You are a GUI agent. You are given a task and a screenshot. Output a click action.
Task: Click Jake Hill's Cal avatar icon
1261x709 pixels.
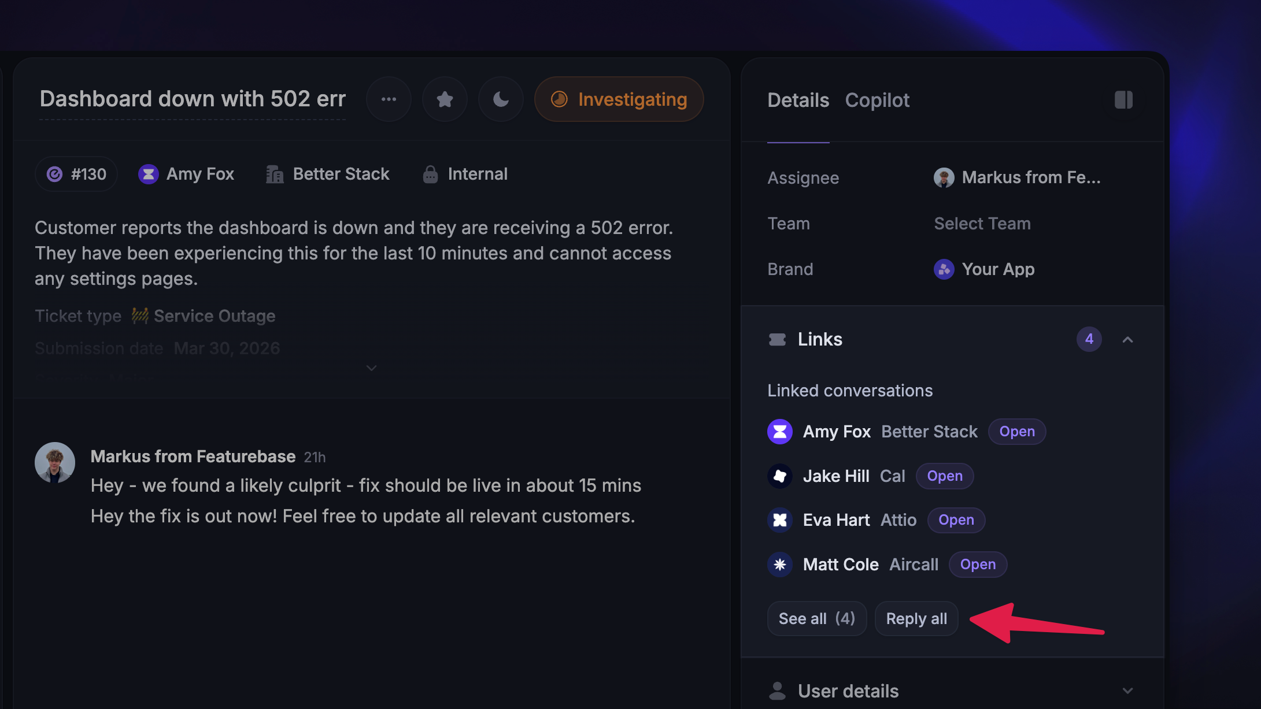point(779,476)
